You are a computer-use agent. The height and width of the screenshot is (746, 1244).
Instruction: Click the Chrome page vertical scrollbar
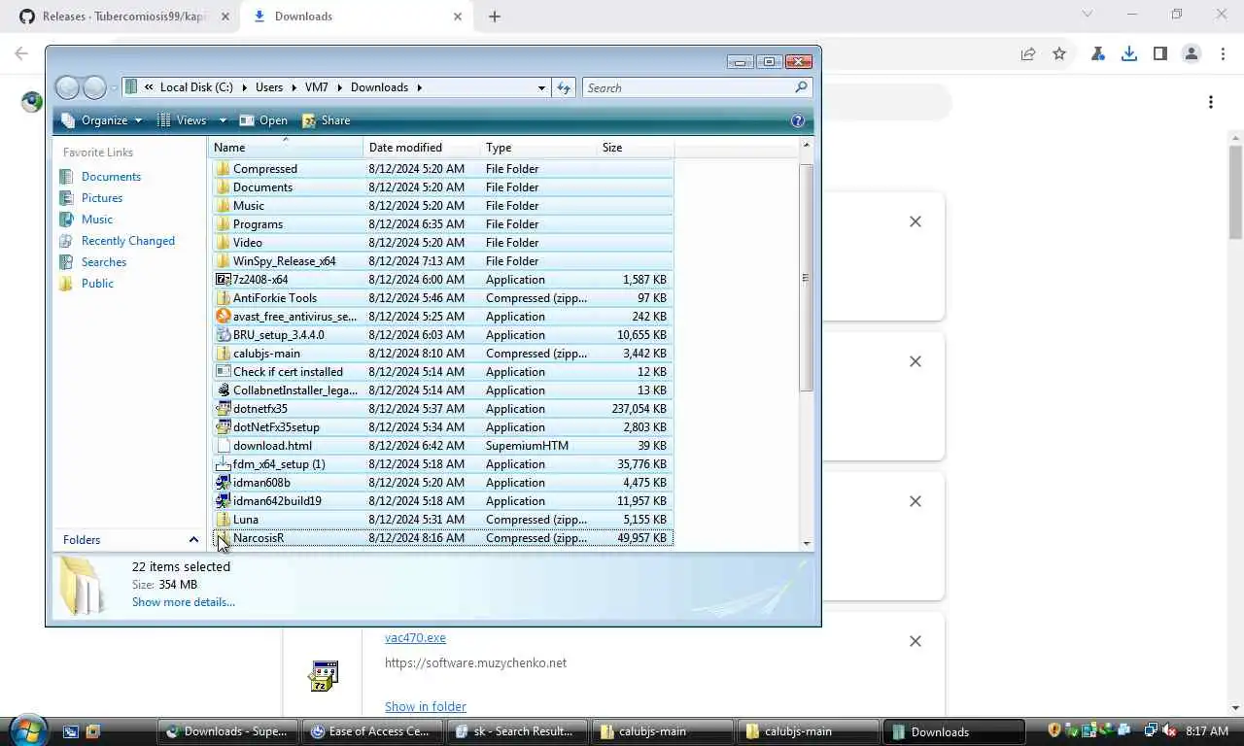pyautogui.click(x=1235, y=191)
